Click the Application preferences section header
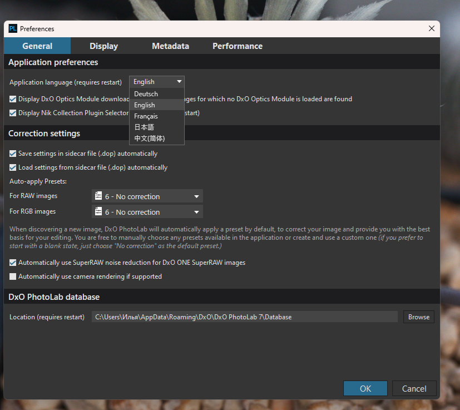460x410 pixels. [53, 62]
